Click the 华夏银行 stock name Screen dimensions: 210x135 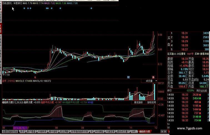(x=17, y=3)
